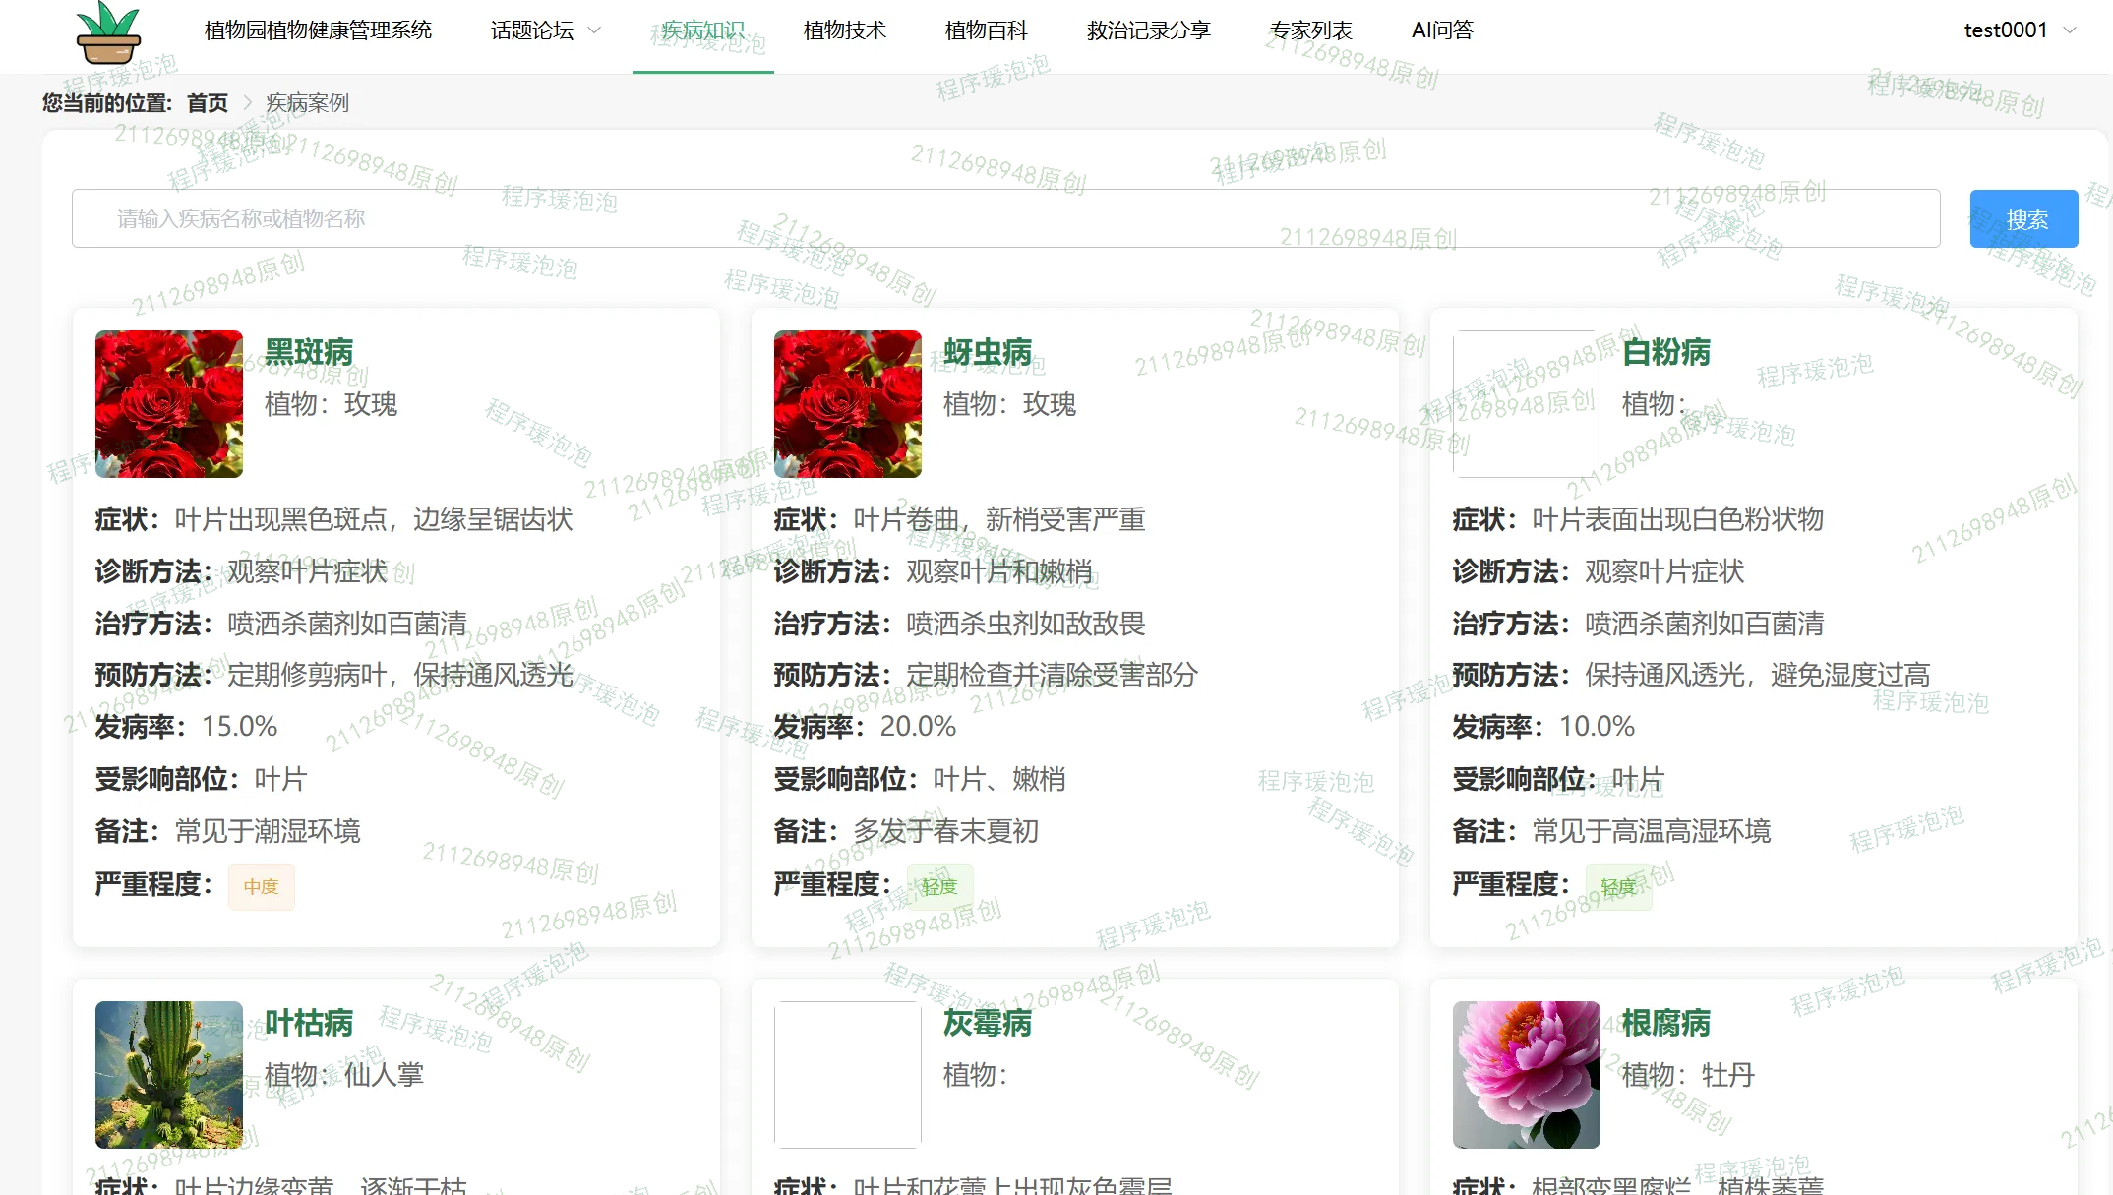This screenshot has width=2113, height=1195.
Task: Click the 首页 breadcrumb link
Action: (207, 102)
